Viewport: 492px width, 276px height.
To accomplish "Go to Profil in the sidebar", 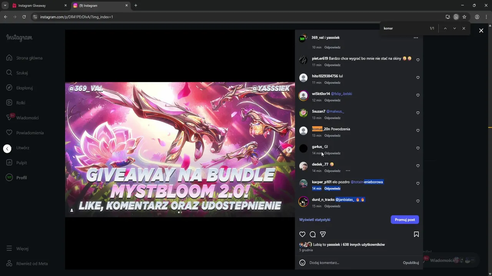I will (17, 177).
